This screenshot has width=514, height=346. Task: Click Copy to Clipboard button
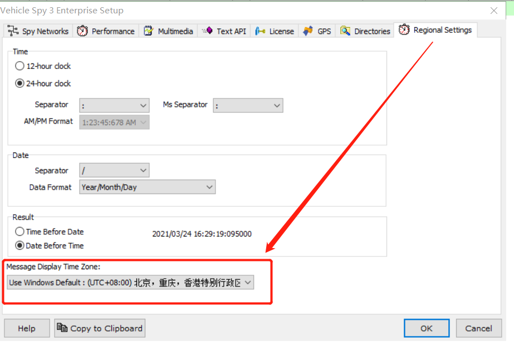pyautogui.click(x=100, y=328)
